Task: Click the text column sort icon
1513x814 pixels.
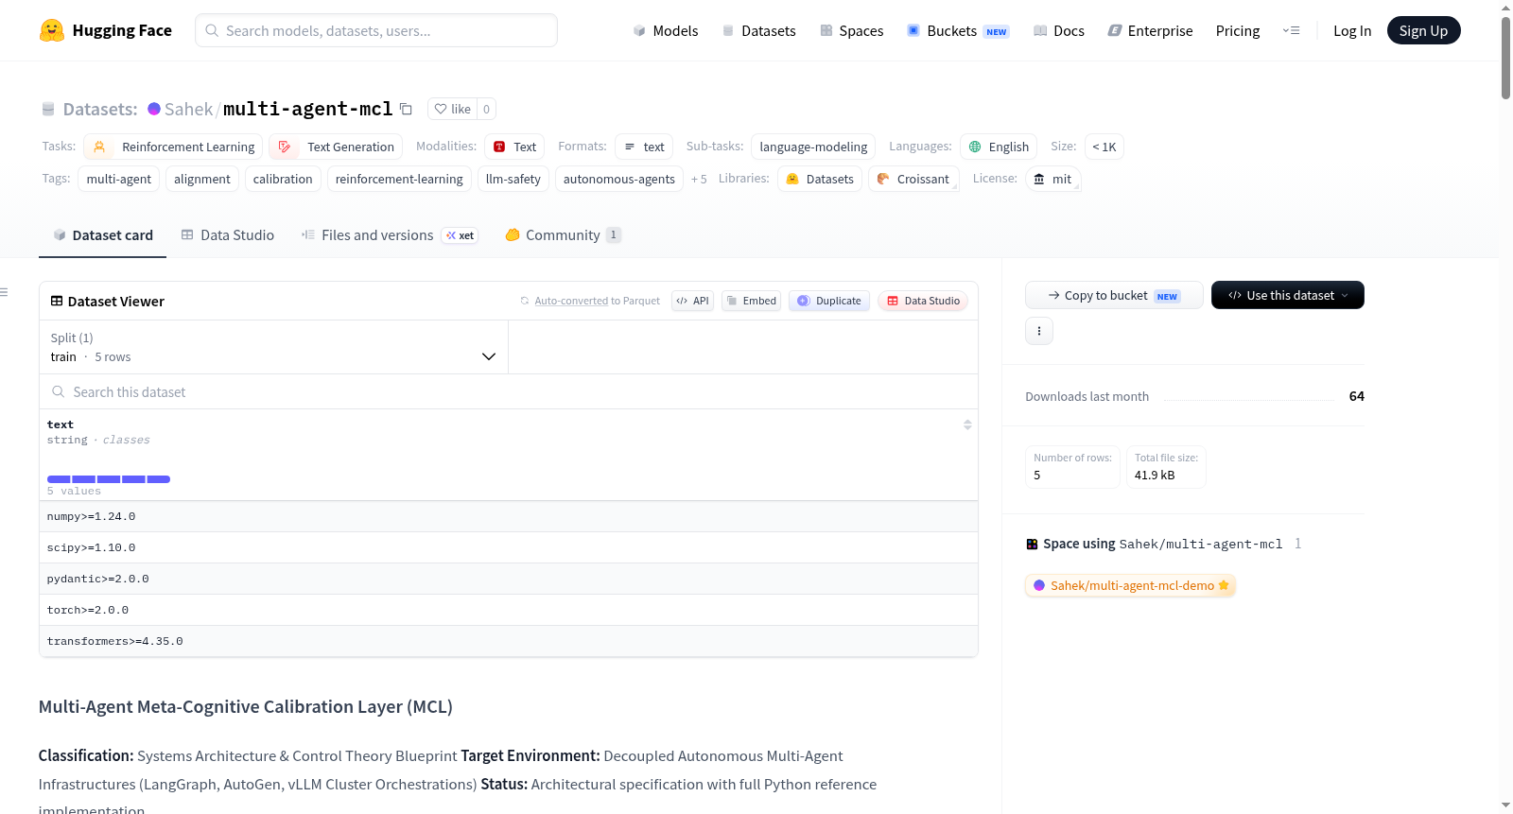Action: tap(967, 424)
